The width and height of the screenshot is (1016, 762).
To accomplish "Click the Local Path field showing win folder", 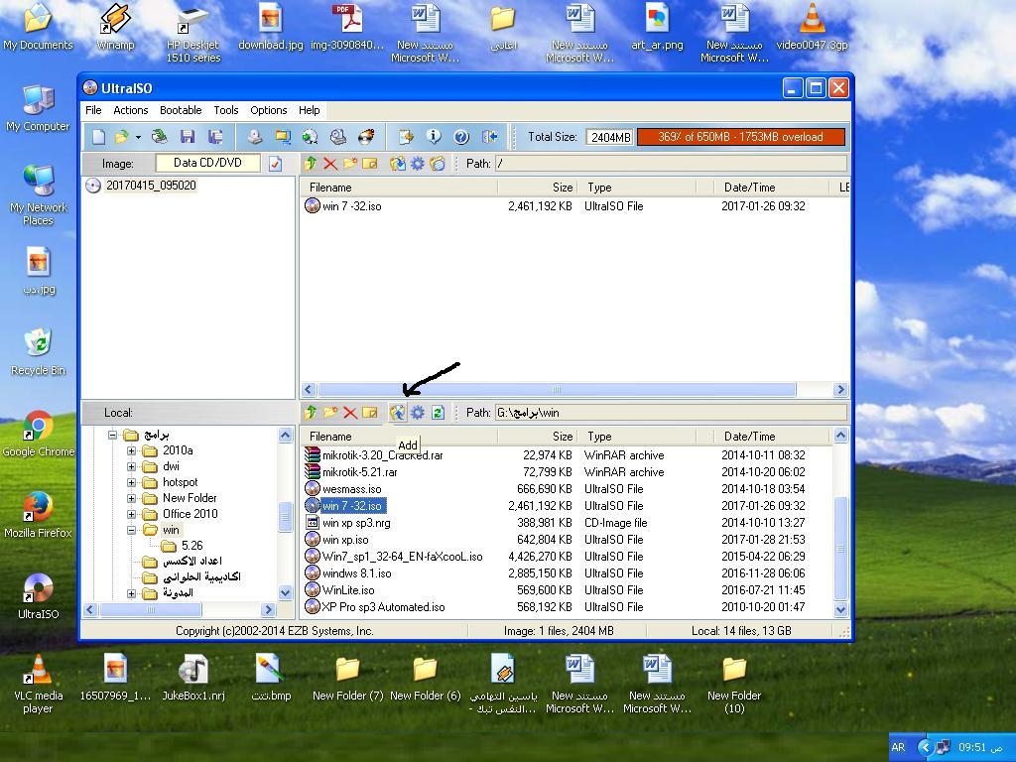I will point(671,412).
